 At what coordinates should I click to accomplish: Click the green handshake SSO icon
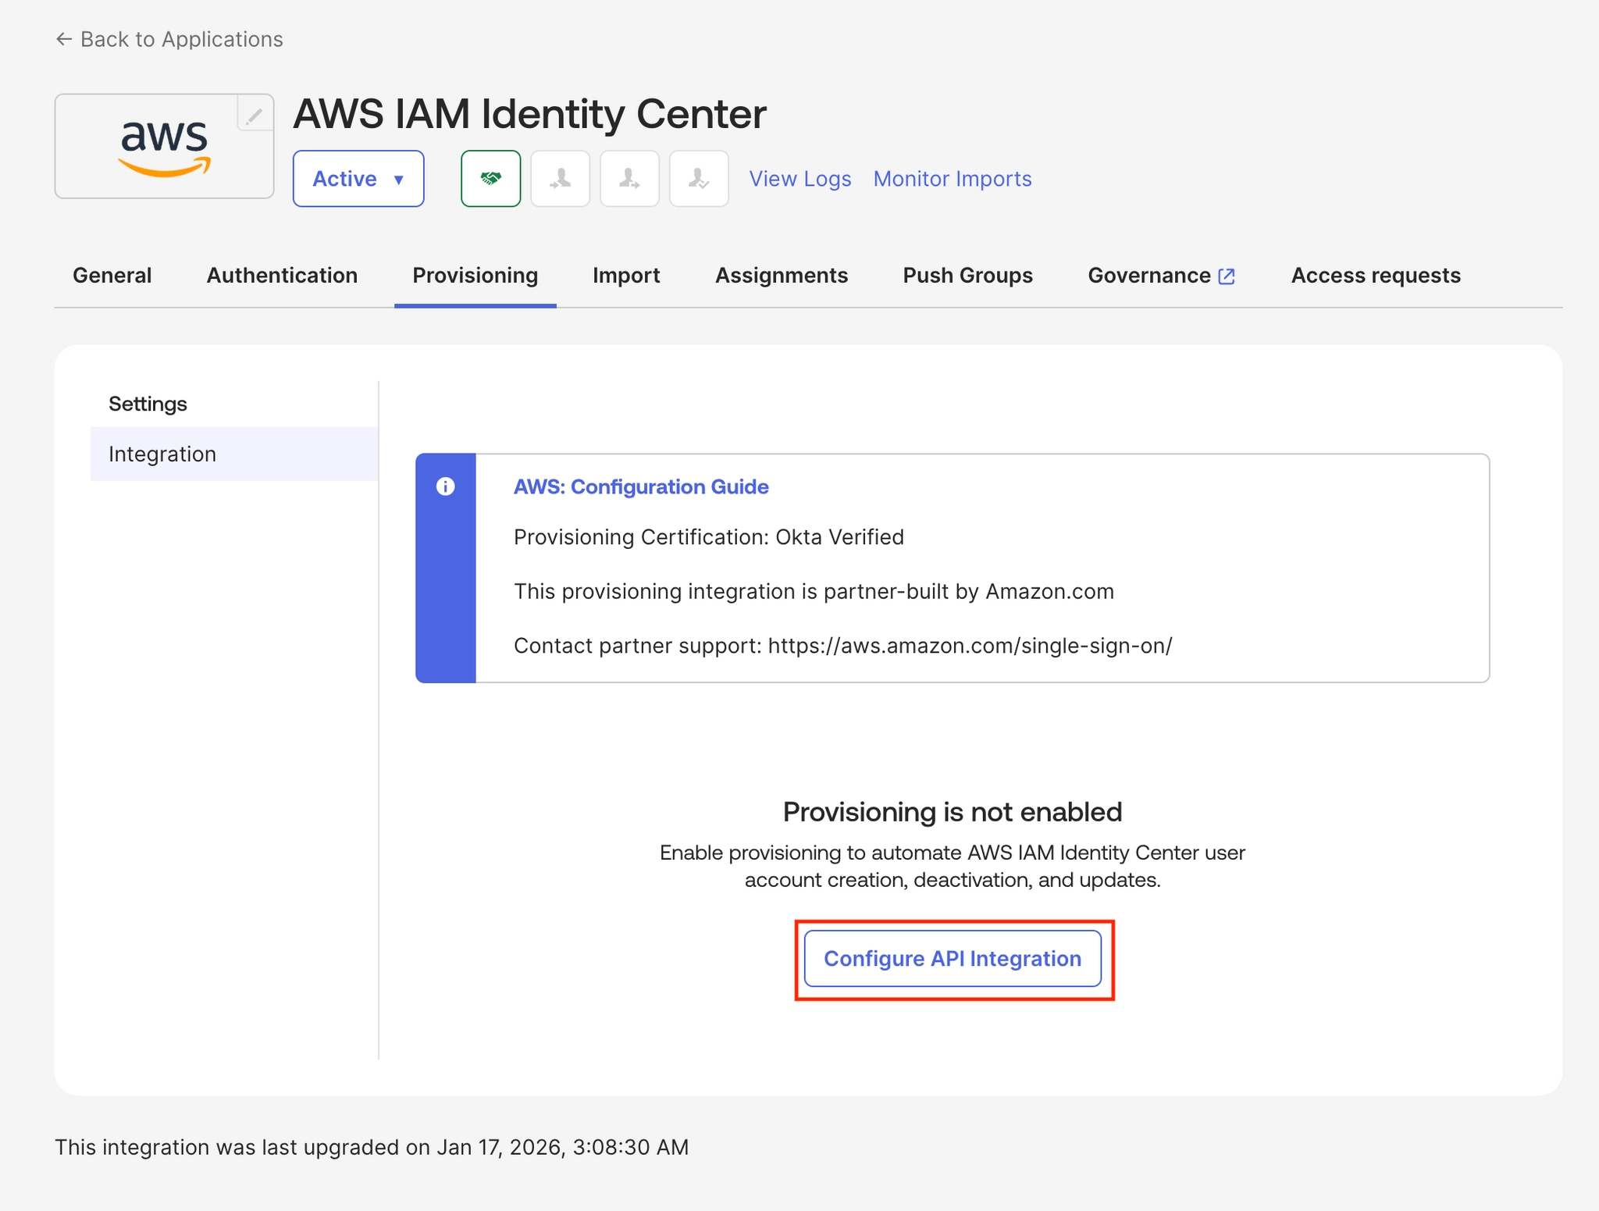(490, 179)
